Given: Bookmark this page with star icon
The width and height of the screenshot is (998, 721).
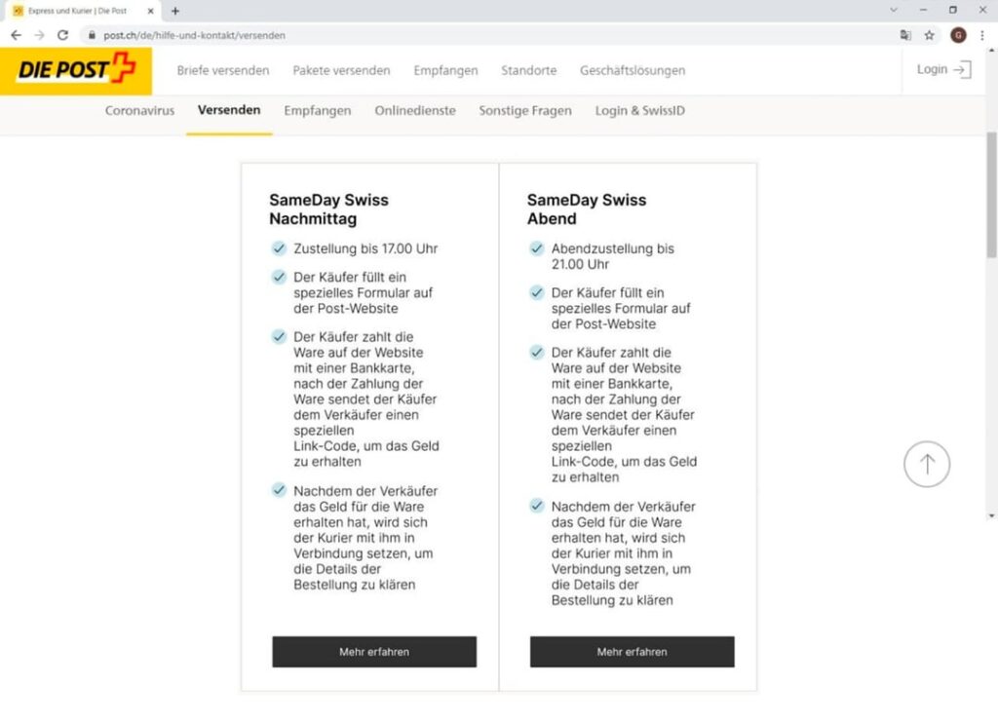Looking at the screenshot, I should click(929, 35).
